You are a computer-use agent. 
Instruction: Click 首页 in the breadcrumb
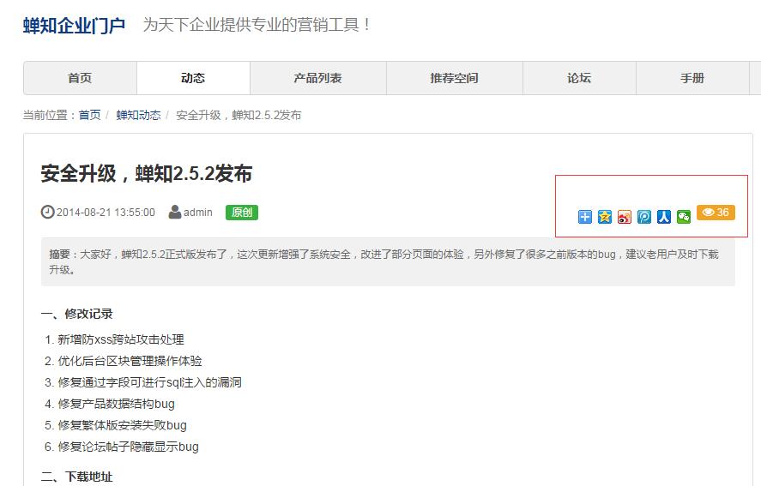[90, 115]
